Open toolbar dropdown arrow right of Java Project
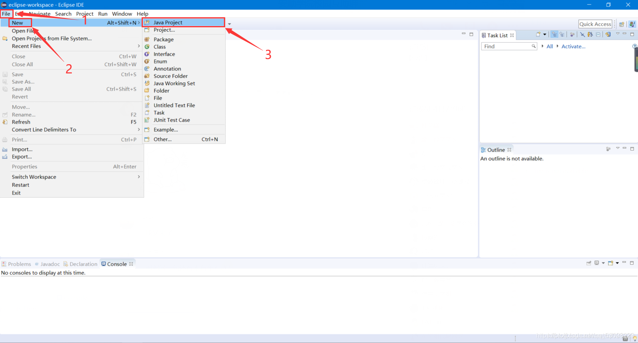Screen dimensions: 638x343 pyautogui.click(x=230, y=24)
